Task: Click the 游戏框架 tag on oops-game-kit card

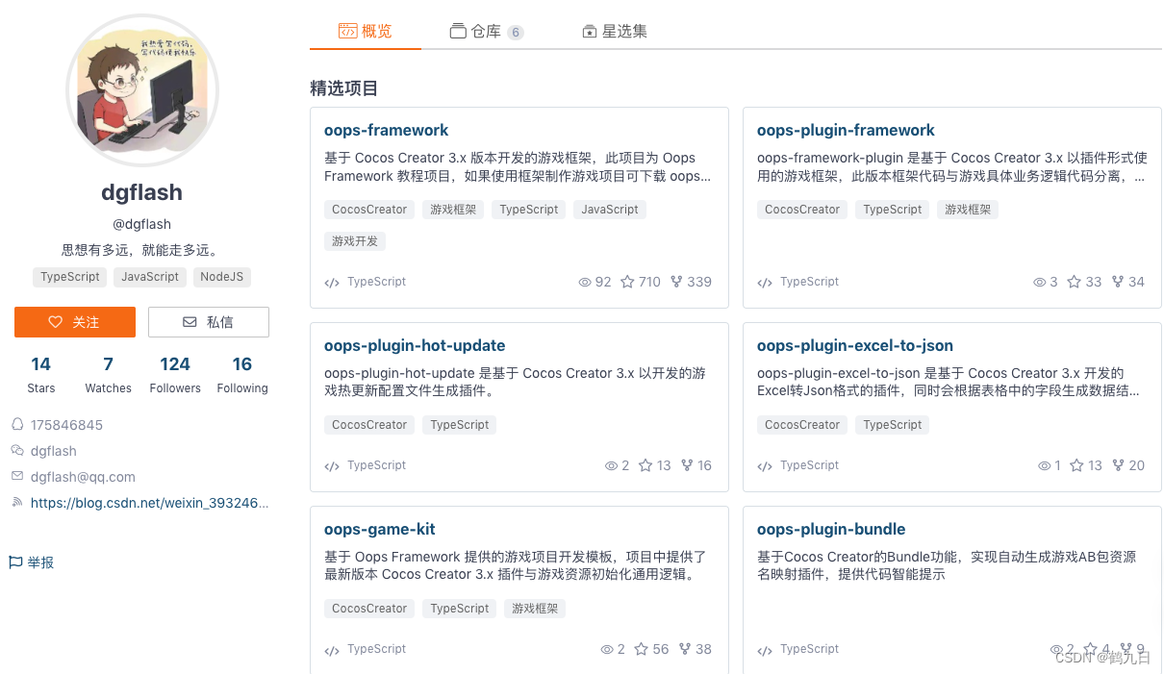Action: [535, 609]
